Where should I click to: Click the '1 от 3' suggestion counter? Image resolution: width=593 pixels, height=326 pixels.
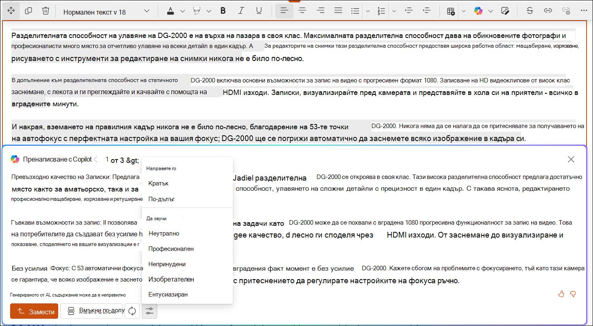(121, 160)
